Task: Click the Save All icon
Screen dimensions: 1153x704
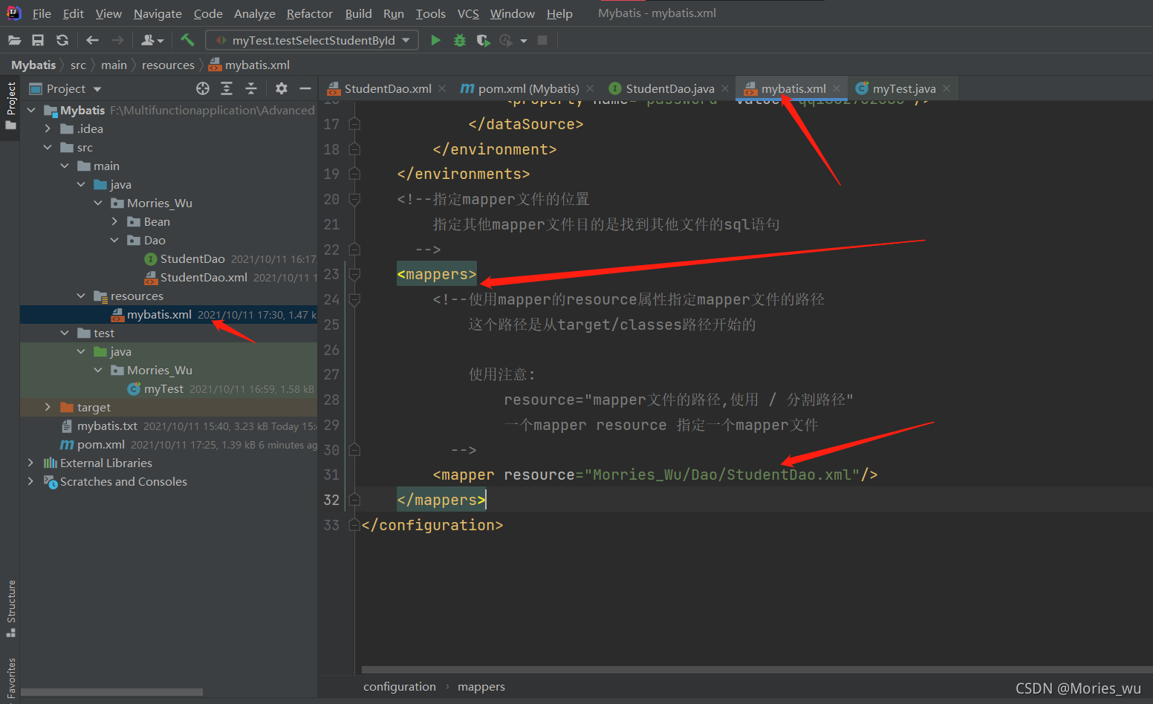Action: click(x=38, y=40)
